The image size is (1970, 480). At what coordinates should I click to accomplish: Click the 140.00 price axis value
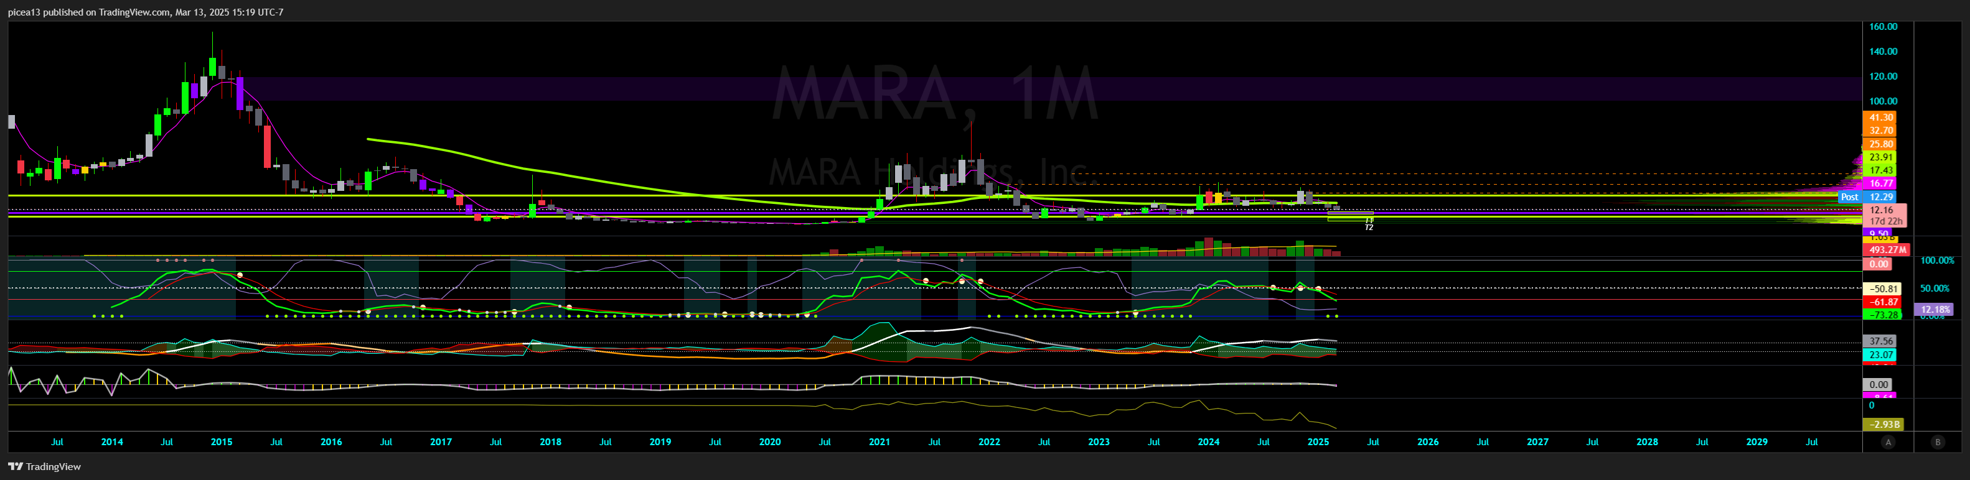pos(1883,52)
